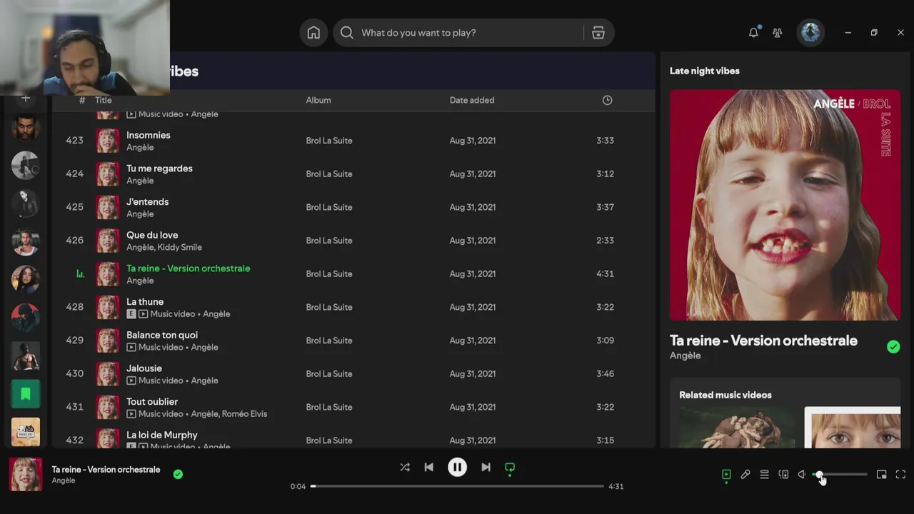Screen dimensions: 914x514
Task: Open the profile avatar menu
Action: click(810, 33)
